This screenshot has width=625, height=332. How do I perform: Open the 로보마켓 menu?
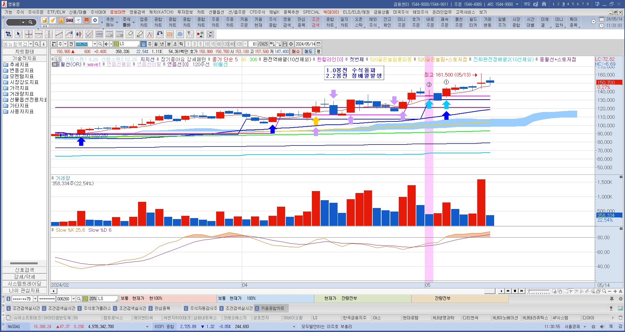click(x=118, y=12)
